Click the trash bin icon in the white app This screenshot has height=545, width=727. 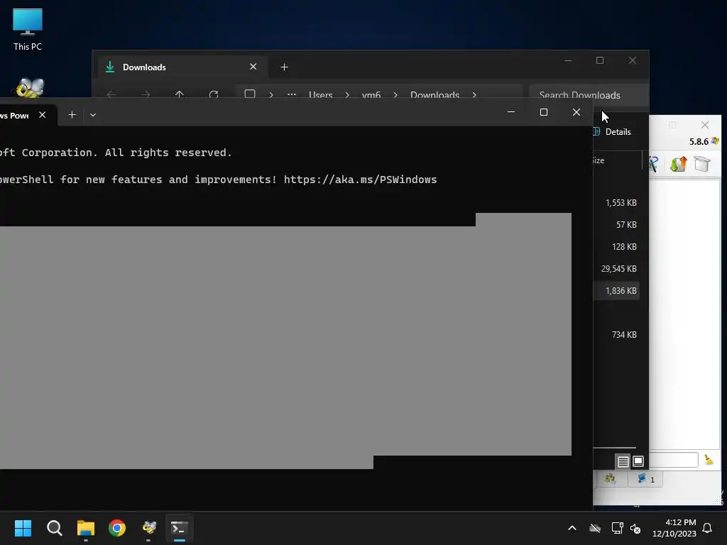click(x=702, y=164)
